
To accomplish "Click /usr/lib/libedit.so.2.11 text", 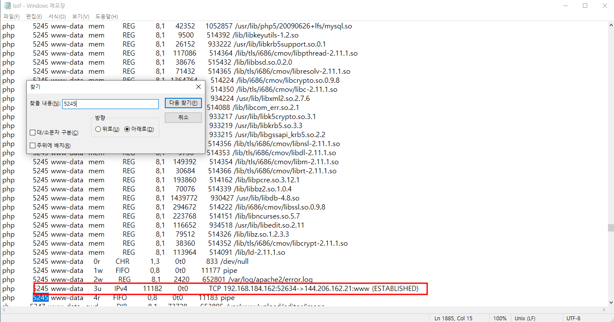I will pyautogui.click(x=269, y=225).
